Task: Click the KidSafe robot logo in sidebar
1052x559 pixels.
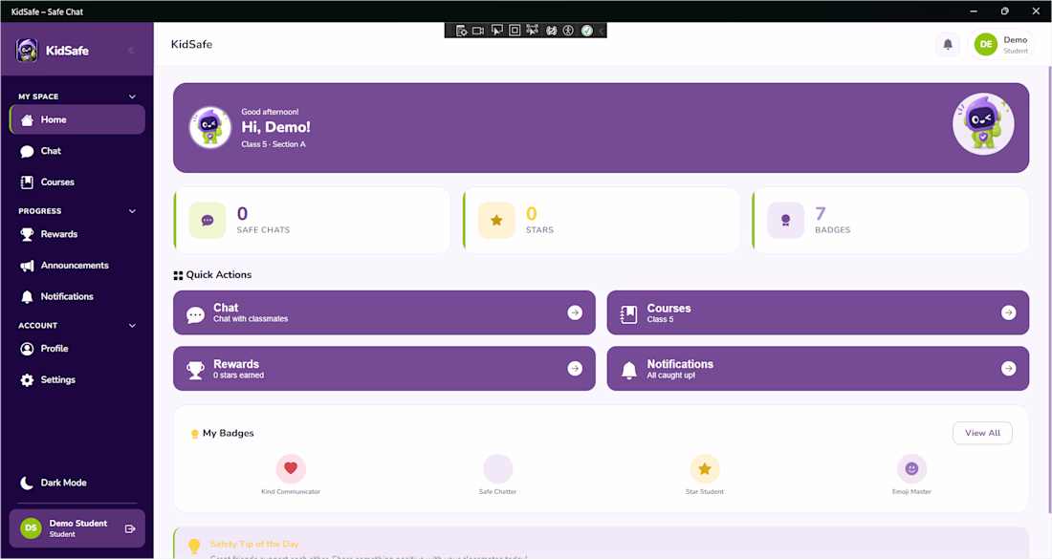Action: (27, 51)
